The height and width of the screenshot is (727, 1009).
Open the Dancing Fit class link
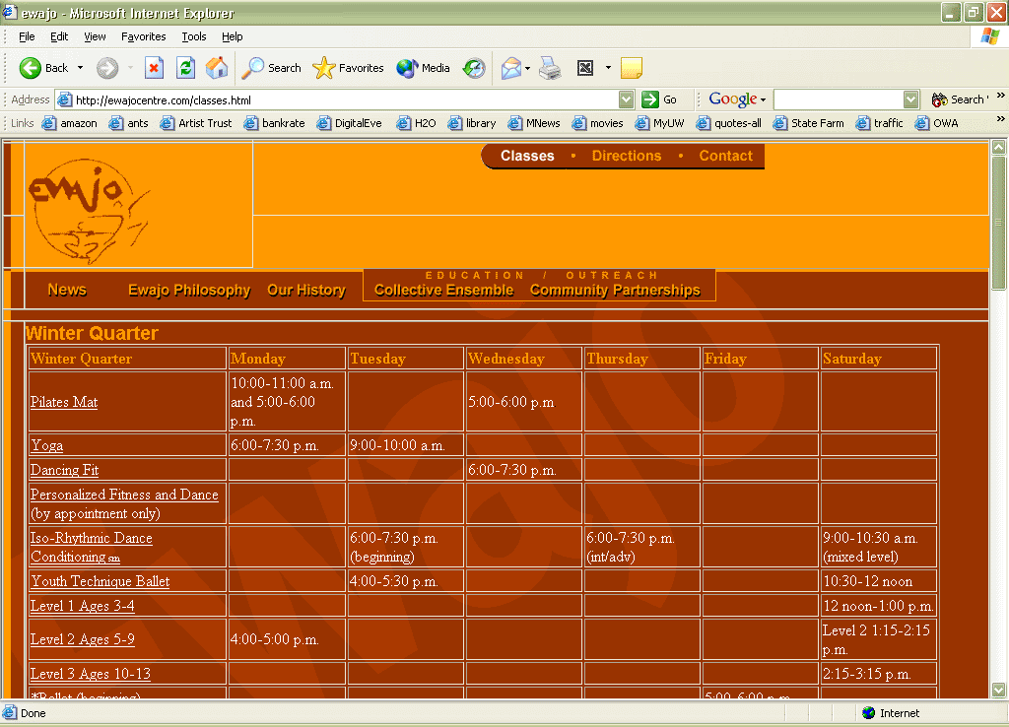pos(64,470)
